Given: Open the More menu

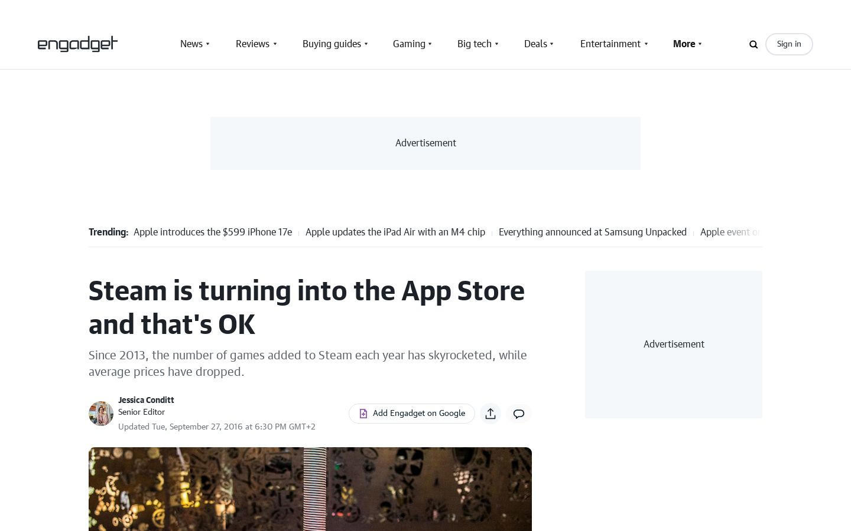Looking at the screenshot, I should point(684,44).
